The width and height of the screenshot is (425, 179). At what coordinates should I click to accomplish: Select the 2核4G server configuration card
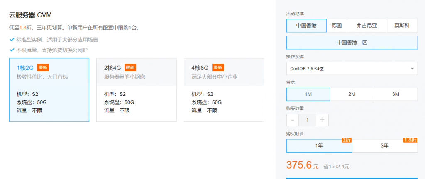[x=136, y=90]
